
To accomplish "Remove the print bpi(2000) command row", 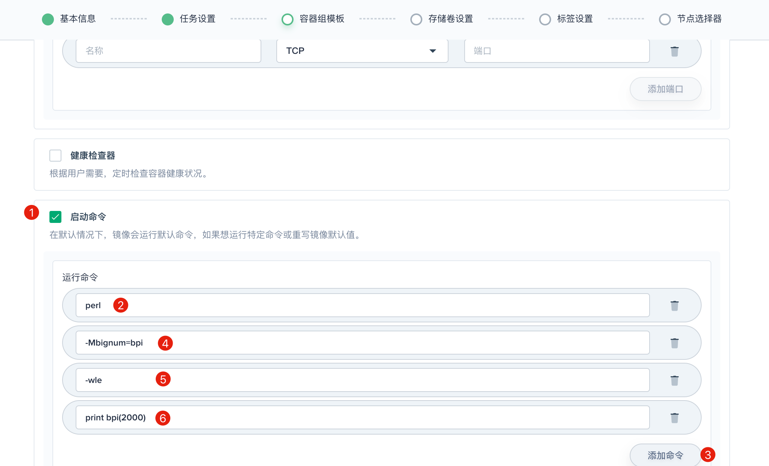I will pyautogui.click(x=674, y=418).
